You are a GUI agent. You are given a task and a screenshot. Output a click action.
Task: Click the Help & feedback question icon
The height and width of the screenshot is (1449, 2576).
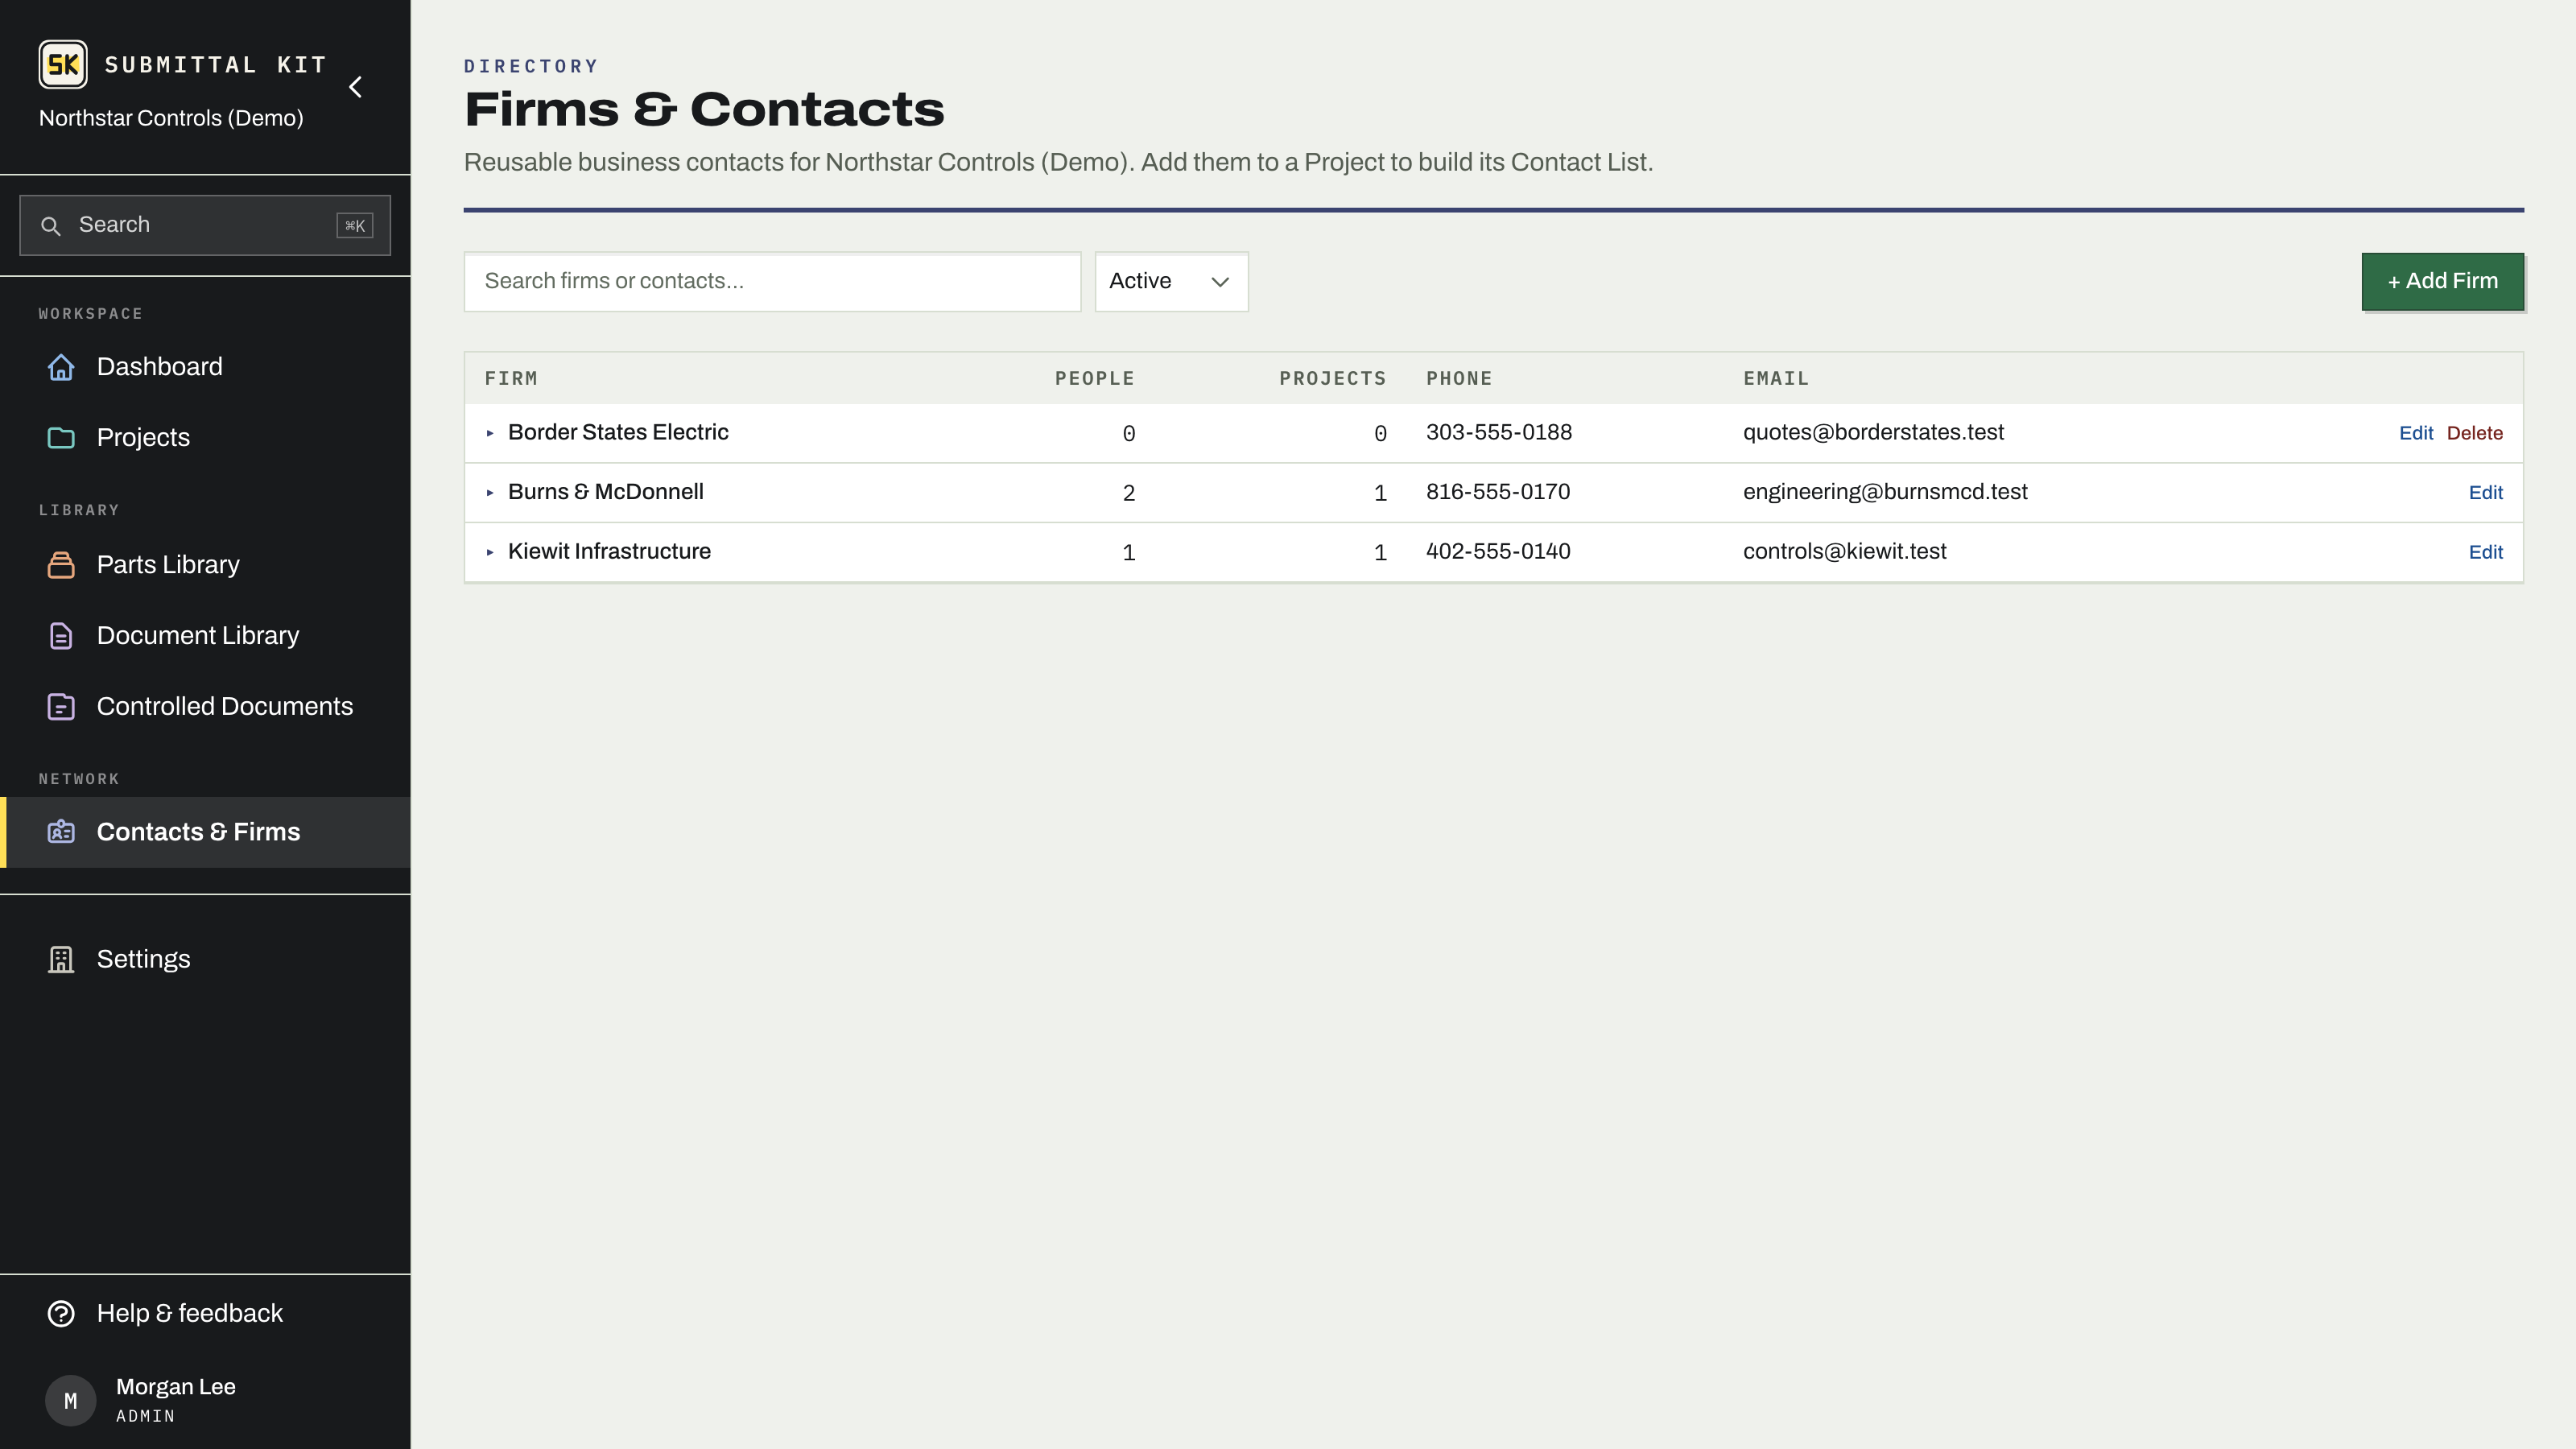pyautogui.click(x=61, y=1313)
